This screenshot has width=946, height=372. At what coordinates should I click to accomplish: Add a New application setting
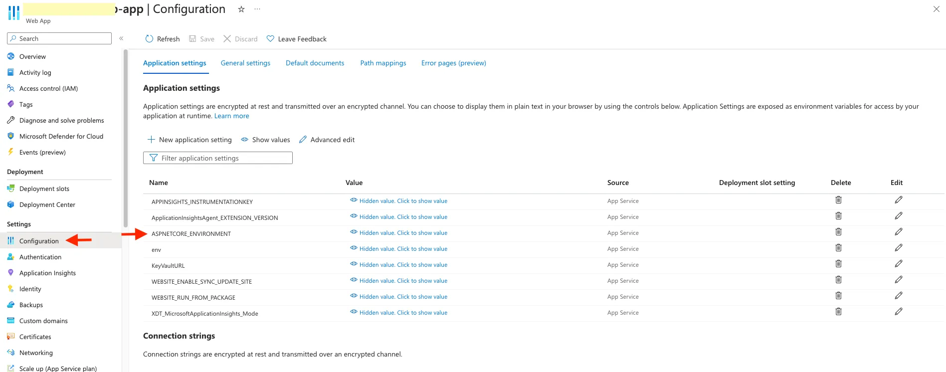click(189, 140)
